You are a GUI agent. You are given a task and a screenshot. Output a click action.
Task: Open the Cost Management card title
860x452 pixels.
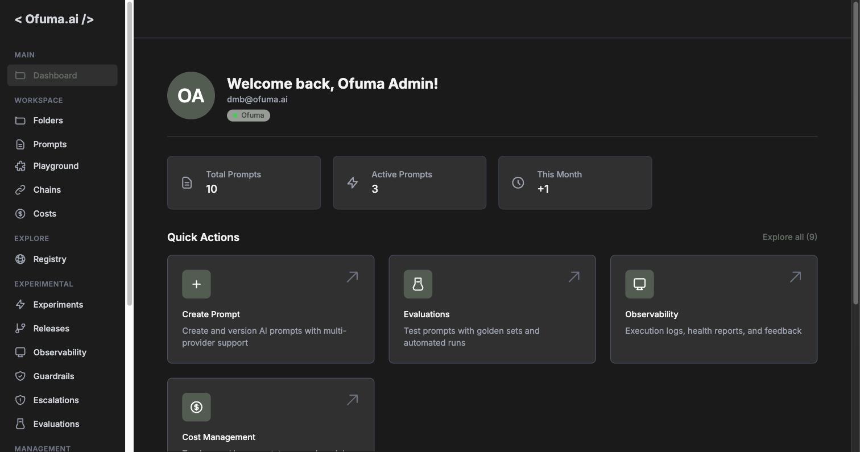coord(219,437)
